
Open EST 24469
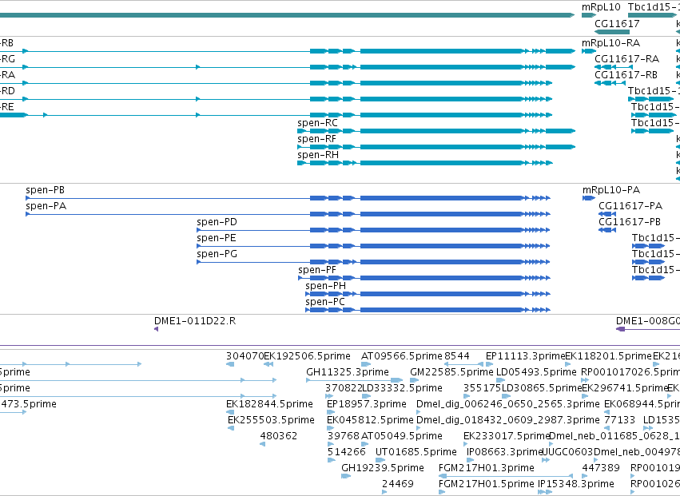coord(398,485)
